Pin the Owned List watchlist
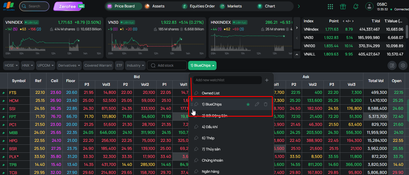The width and height of the screenshot is (409, 175). point(196,93)
